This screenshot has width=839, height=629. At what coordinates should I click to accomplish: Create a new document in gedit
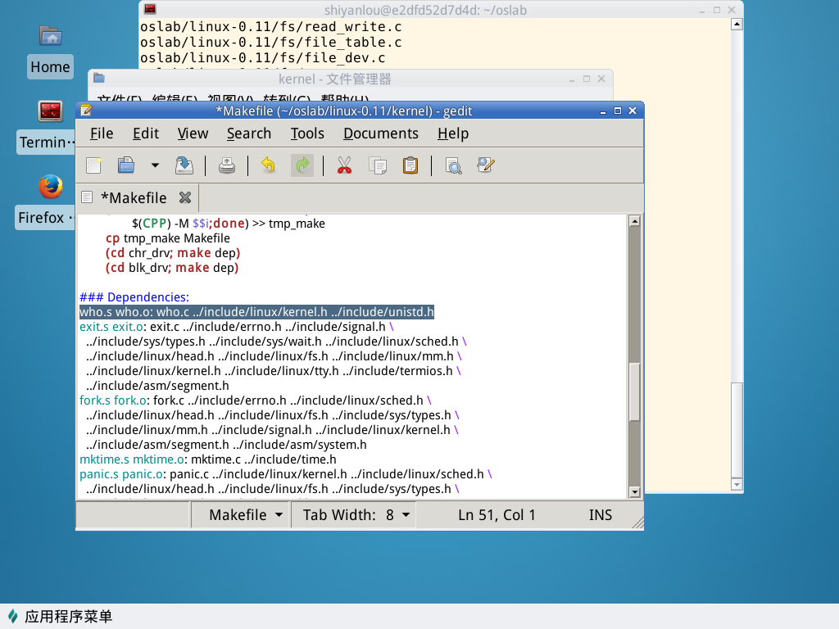click(94, 165)
